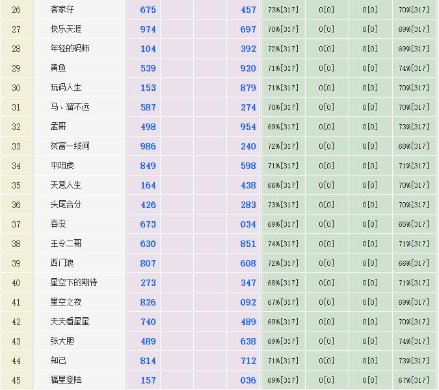Click the name 马、溜不远
This screenshot has height=390, width=439.
click(70, 107)
